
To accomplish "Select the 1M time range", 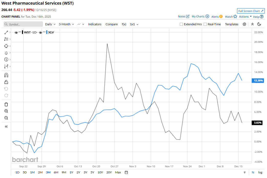I will pyautogui.click(x=32, y=172).
